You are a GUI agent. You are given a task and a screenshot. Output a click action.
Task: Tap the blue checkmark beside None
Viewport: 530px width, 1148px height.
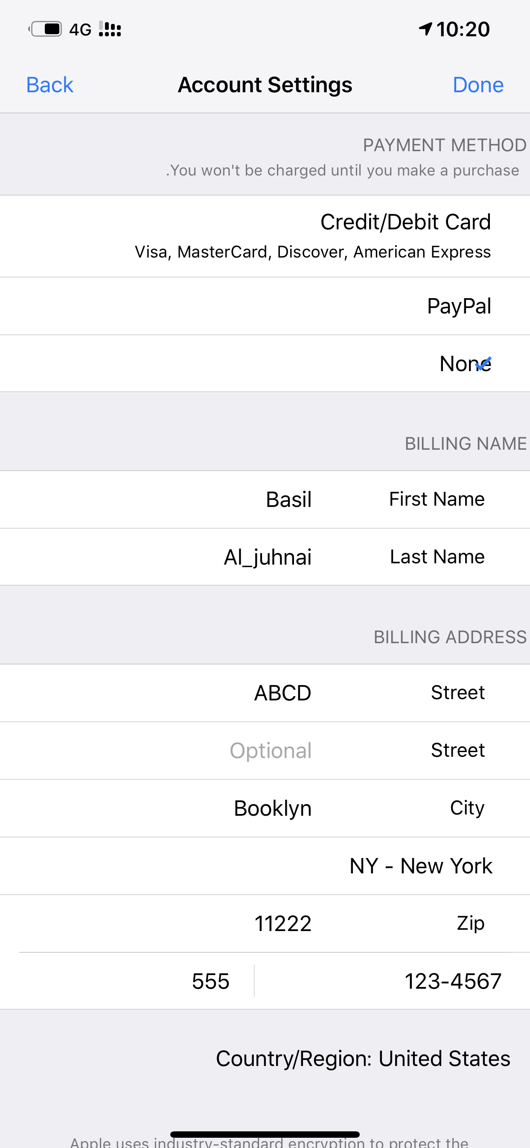coord(483,363)
